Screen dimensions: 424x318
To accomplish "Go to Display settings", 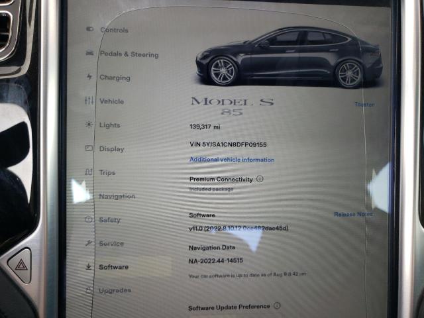I will pyautogui.click(x=112, y=149).
